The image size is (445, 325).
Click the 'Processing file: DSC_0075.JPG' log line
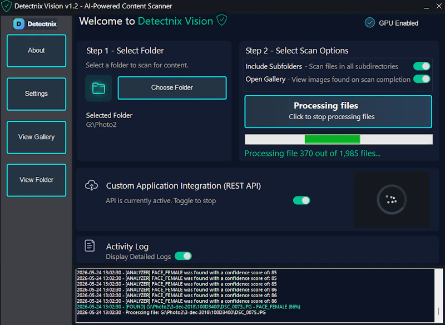pyautogui.click(x=171, y=313)
